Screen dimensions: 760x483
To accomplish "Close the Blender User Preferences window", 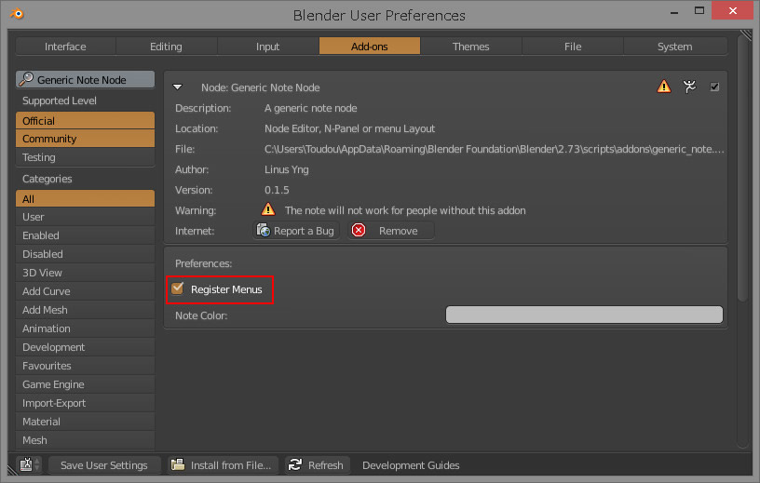I will pos(732,10).
